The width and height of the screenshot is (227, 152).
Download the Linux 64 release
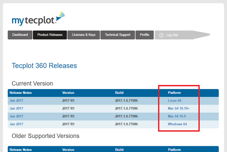coord(175,101)
